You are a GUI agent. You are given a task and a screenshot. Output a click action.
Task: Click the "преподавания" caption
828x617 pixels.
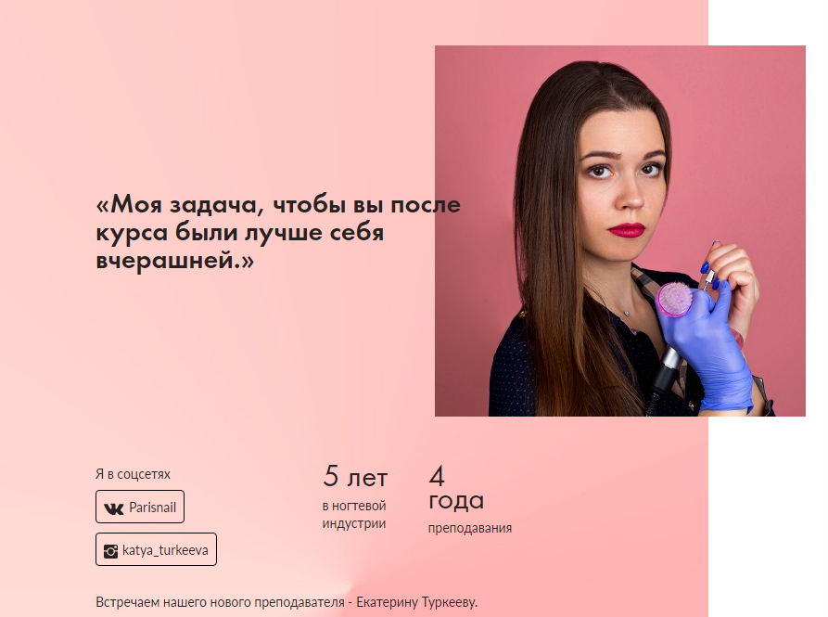pyautogui.click(x=469, y=528)
